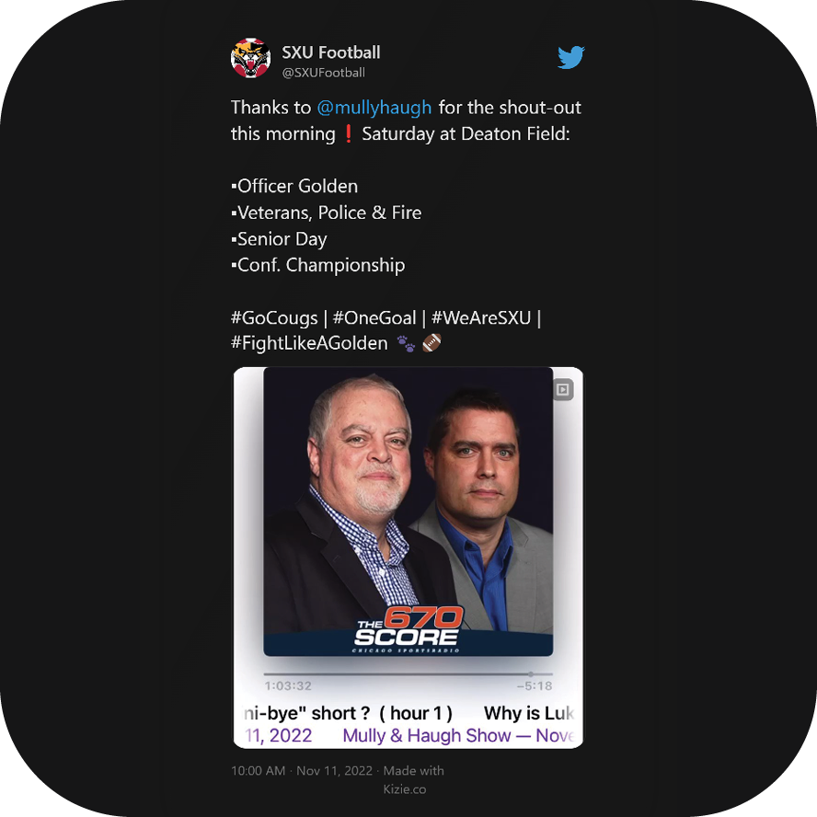Image resolution: width=817 pixels, height=817 pixels.
Task: Click the remaining time -5:18 label
Action: point(535,685)
